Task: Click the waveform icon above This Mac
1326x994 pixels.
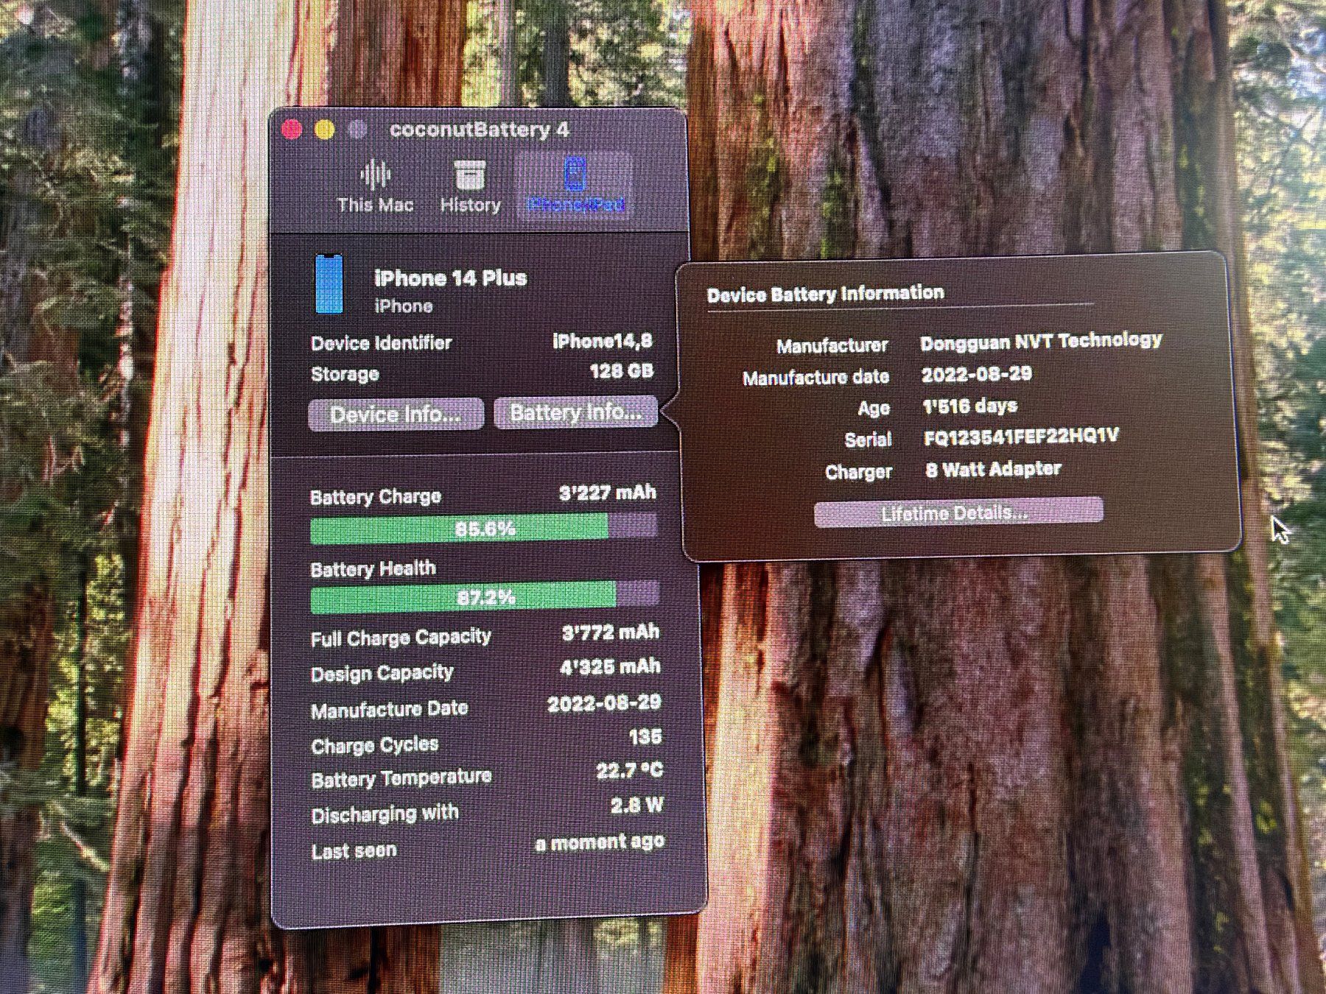Action: click(x=375, y=175)
